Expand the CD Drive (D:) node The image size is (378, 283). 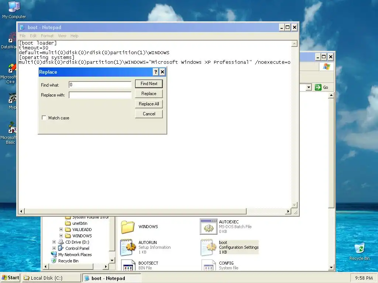54,242
